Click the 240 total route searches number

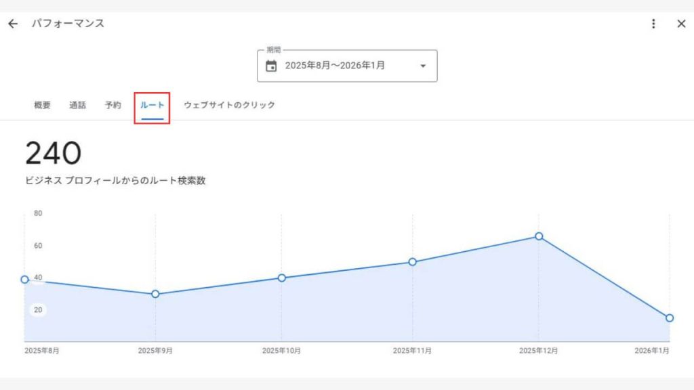[x=53, y=154]
